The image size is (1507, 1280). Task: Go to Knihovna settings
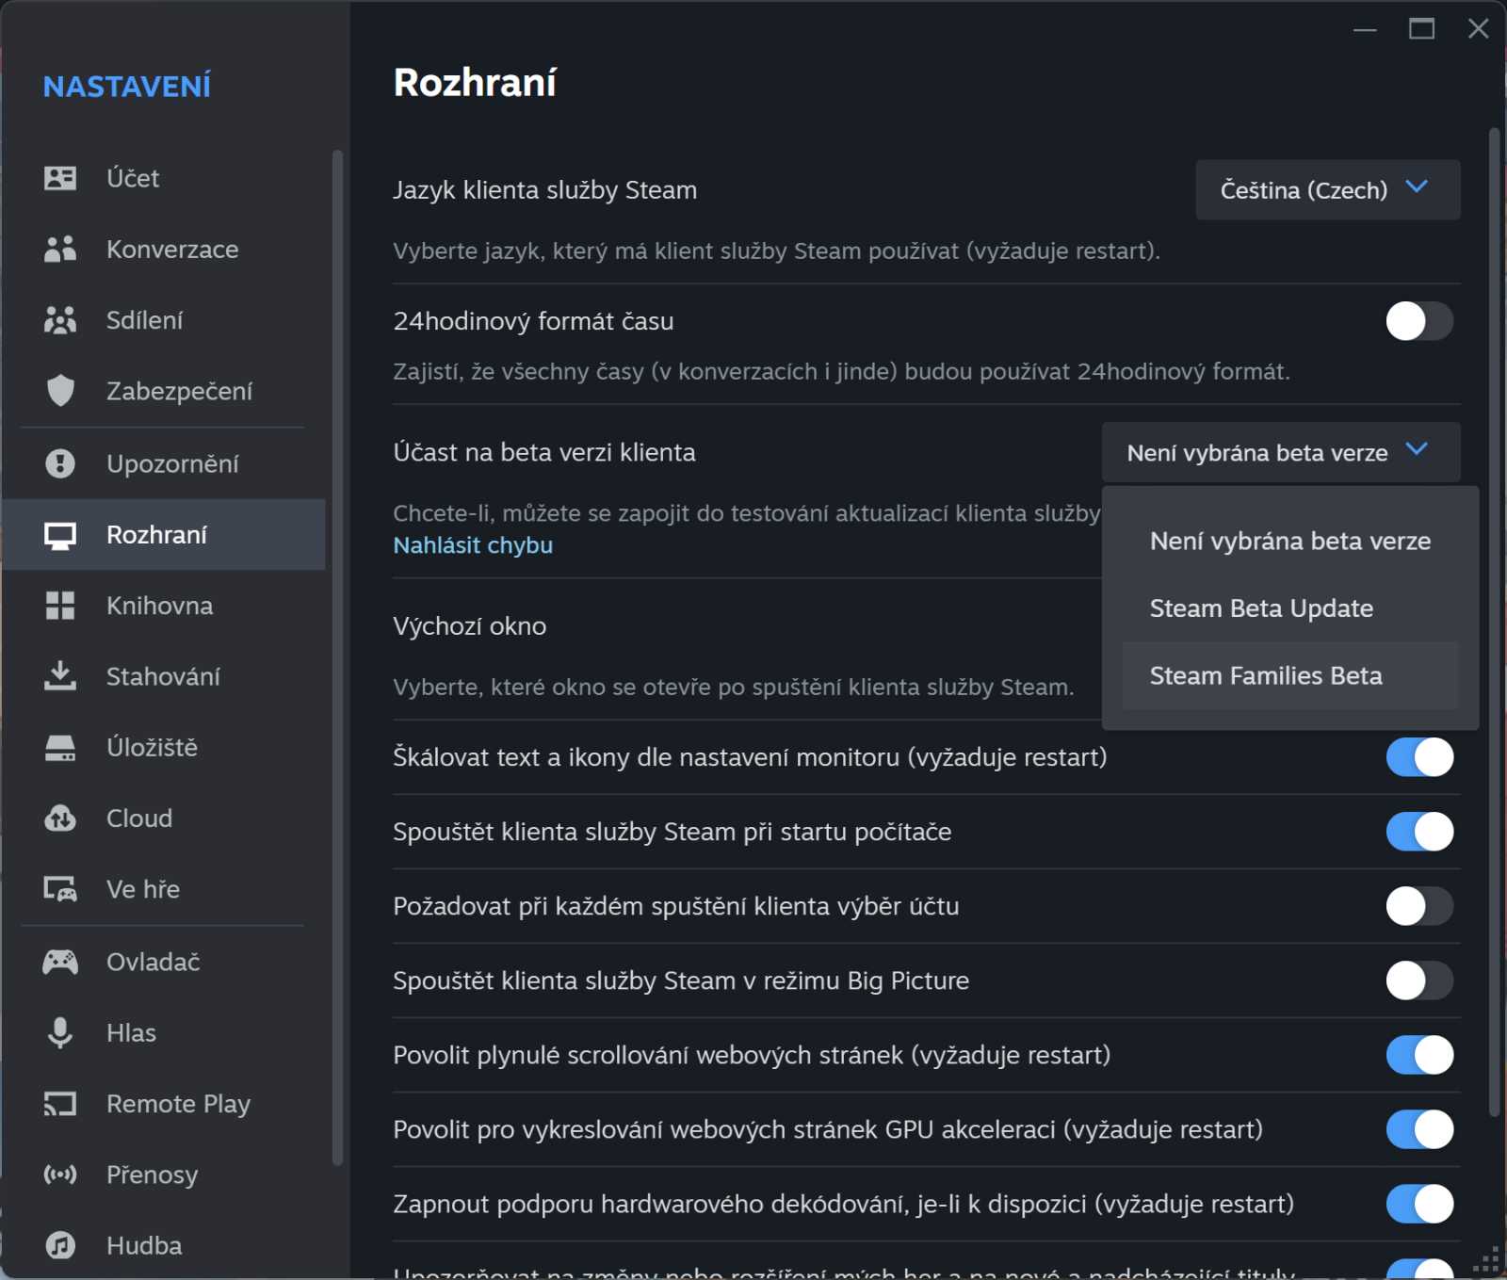[x=164, y=606]
